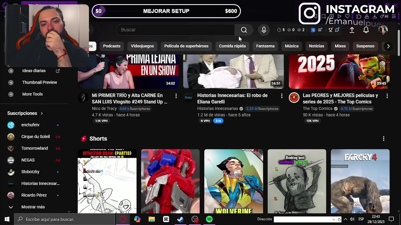Click the Opera GX taskbar icon
The image size is (401, 225).
tap(123, 219)
